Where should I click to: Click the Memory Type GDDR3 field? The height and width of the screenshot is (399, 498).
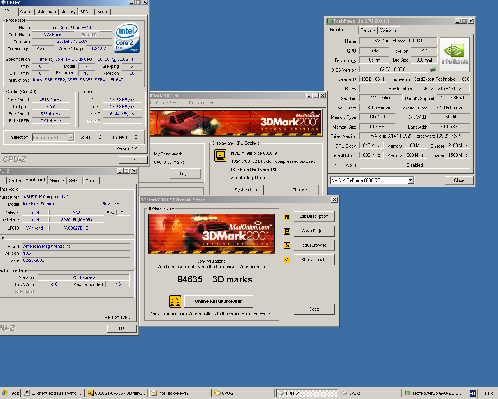(377, 117)
